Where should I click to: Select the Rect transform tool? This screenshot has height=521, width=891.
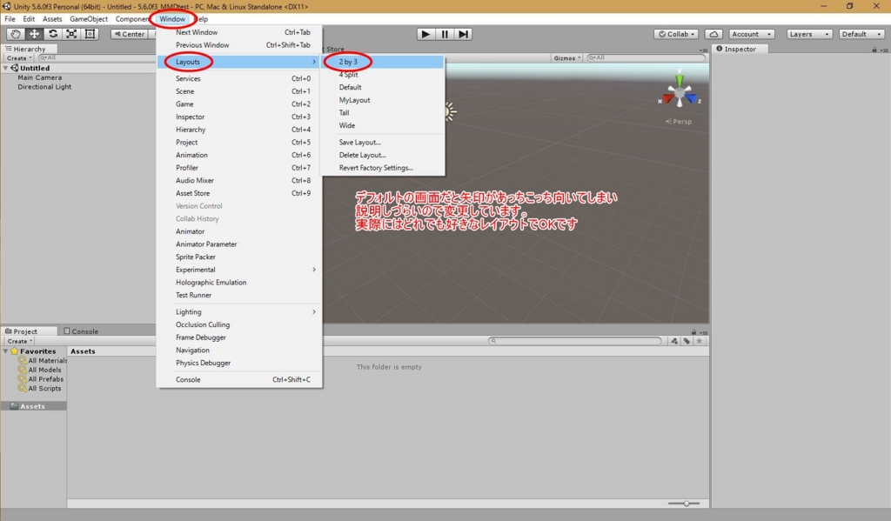pyautogui.click(x=90, y=34)
